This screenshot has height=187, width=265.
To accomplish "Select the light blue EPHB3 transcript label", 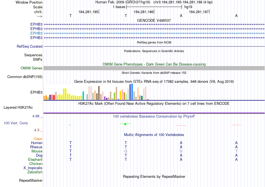I will [x=36, y=33].
